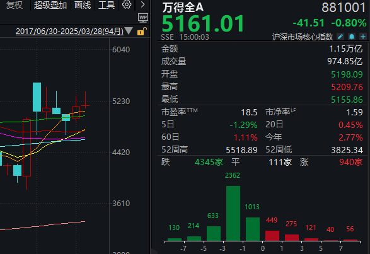370x254 pixels.
Task: Click the change value -41.51
Action: click(x=309, y=23)
